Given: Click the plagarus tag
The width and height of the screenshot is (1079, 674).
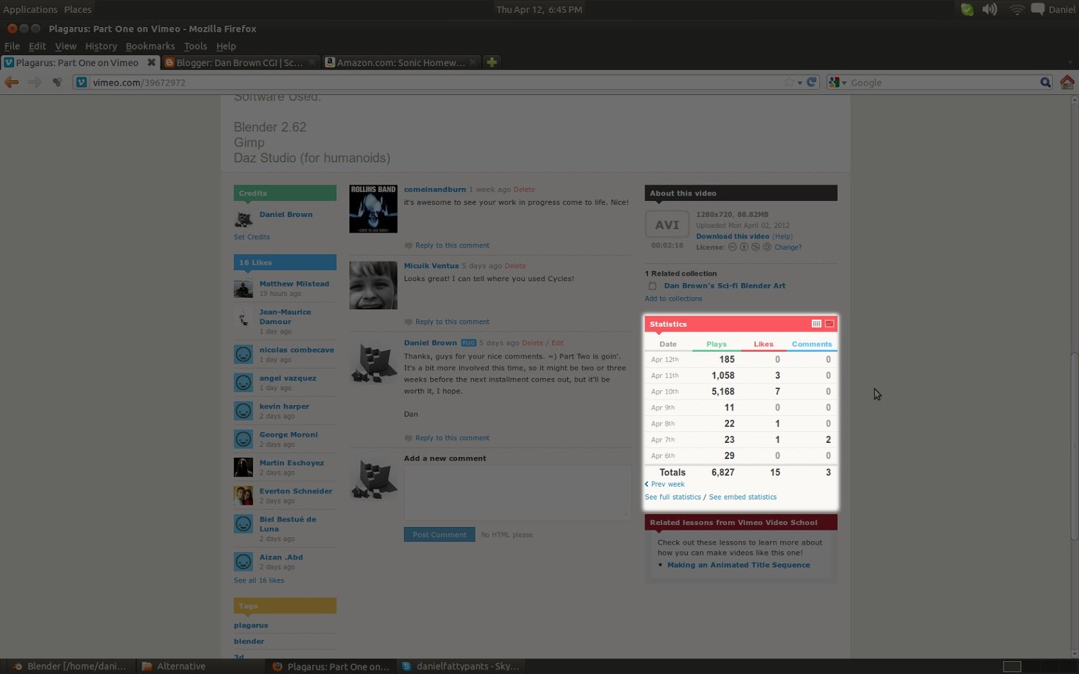Looking at the screenshot, I should pyautogui.click(x=251, y=625).
